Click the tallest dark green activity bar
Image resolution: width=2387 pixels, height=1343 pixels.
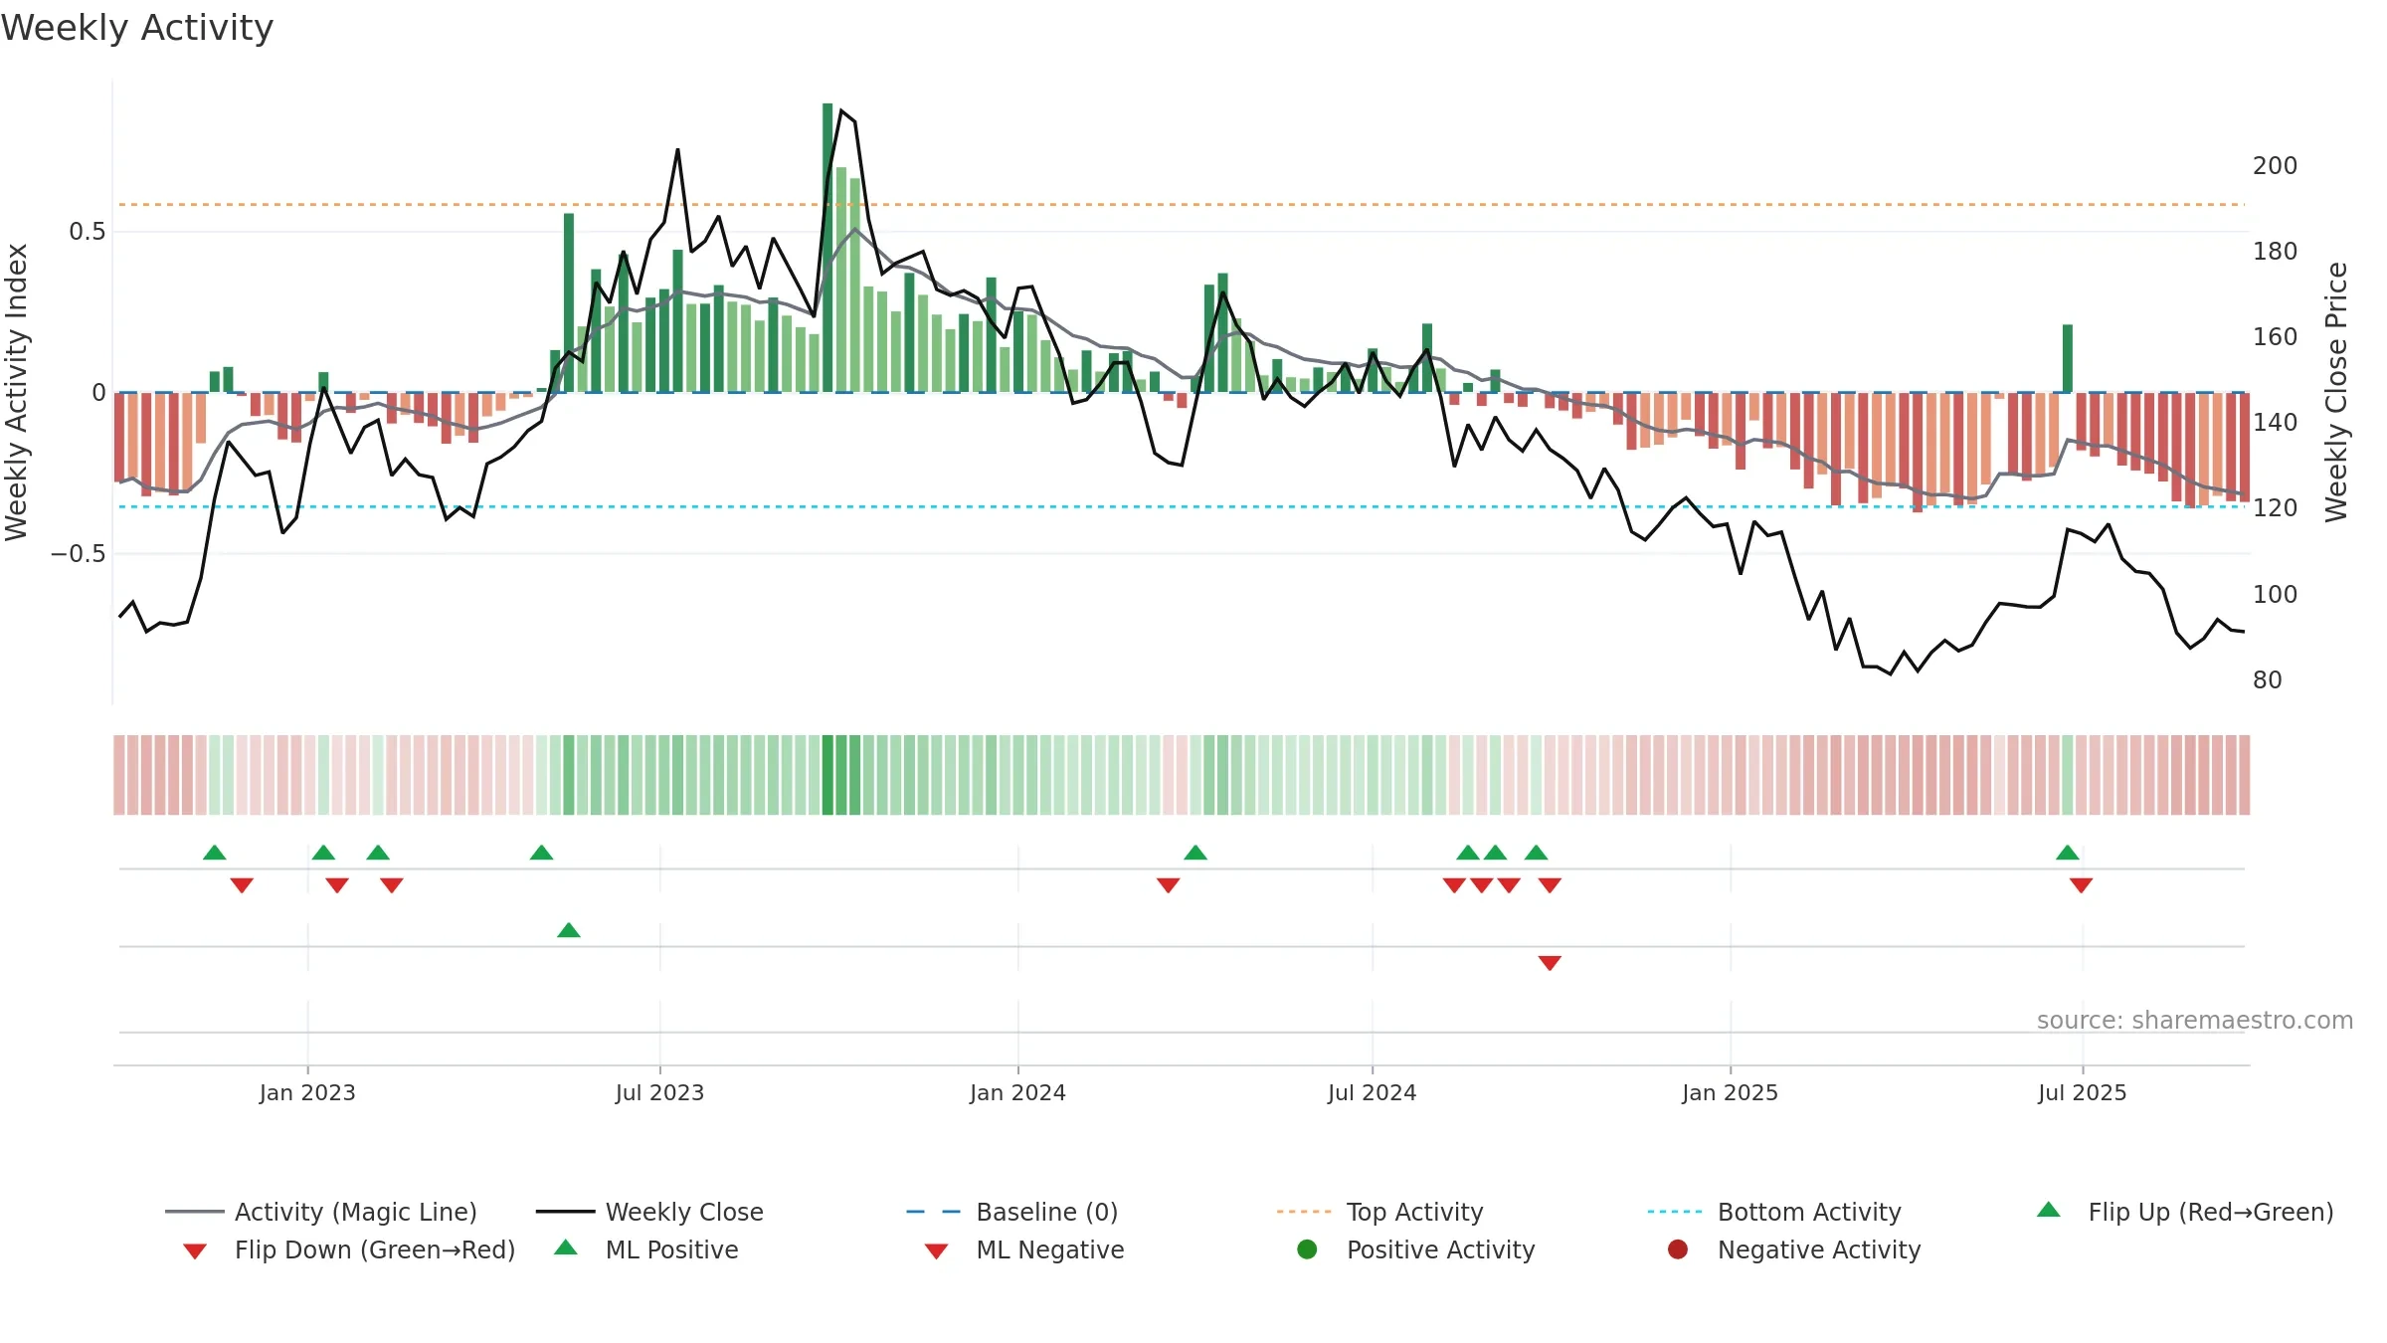tap(827, 248)
